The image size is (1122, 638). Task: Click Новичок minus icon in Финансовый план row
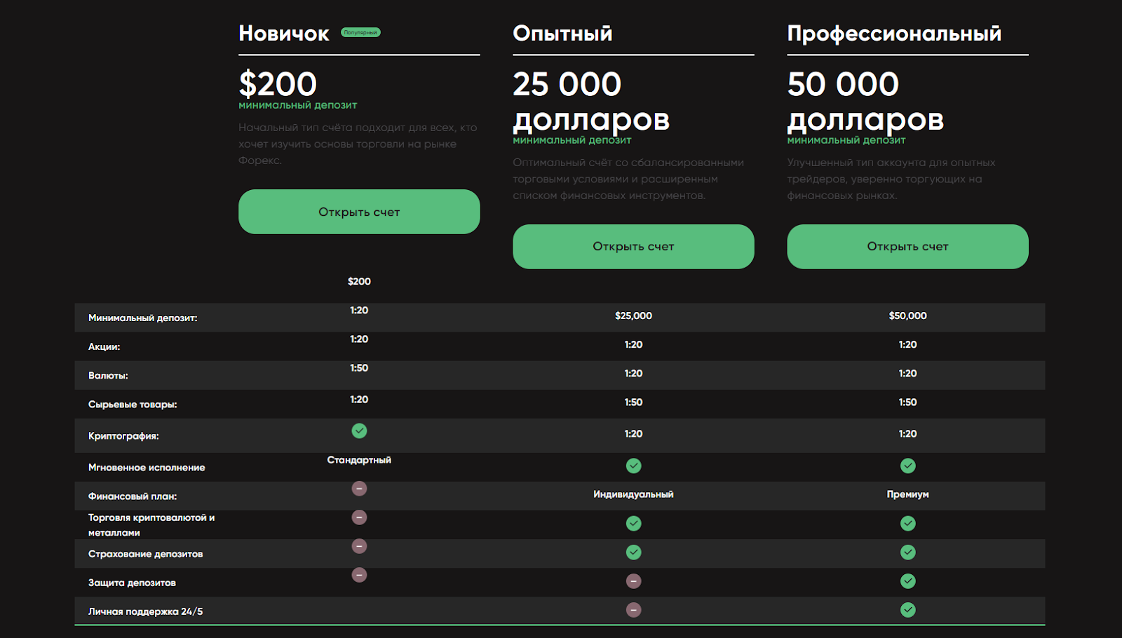click(359, 489)
